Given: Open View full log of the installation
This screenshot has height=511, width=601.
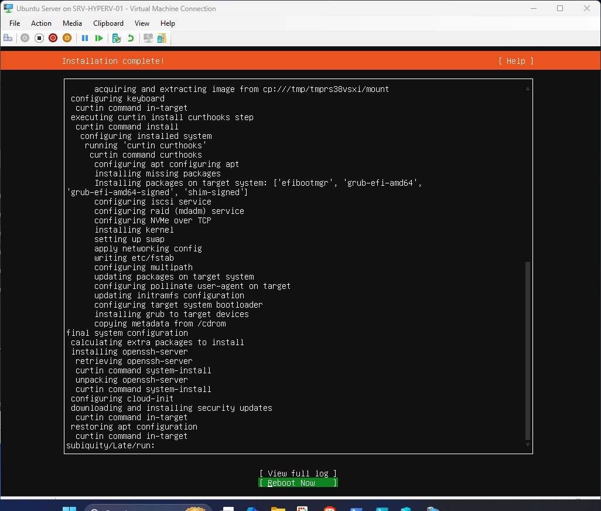Looking at the screenshot, I should [298, 473].
